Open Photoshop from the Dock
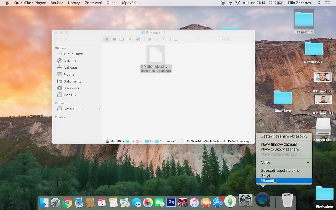Viewport: 336px width, 210px height. tap(171, 202)
